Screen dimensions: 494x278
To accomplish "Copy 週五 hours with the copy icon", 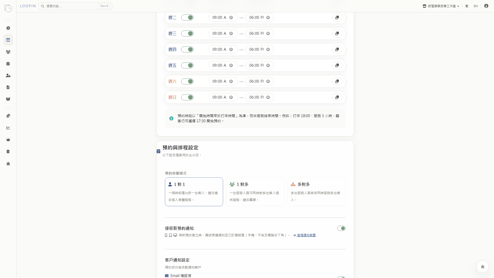I will point(337,65).
